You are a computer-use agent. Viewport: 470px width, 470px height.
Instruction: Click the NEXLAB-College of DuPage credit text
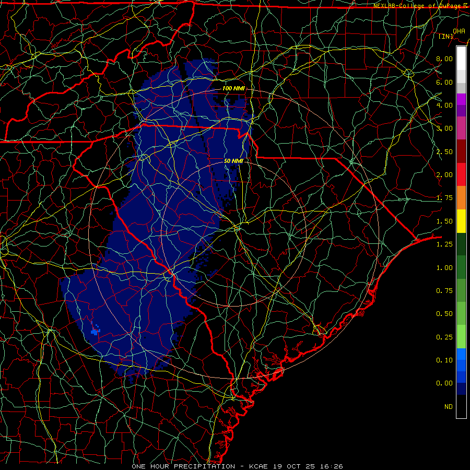click(x=420, y=6)
